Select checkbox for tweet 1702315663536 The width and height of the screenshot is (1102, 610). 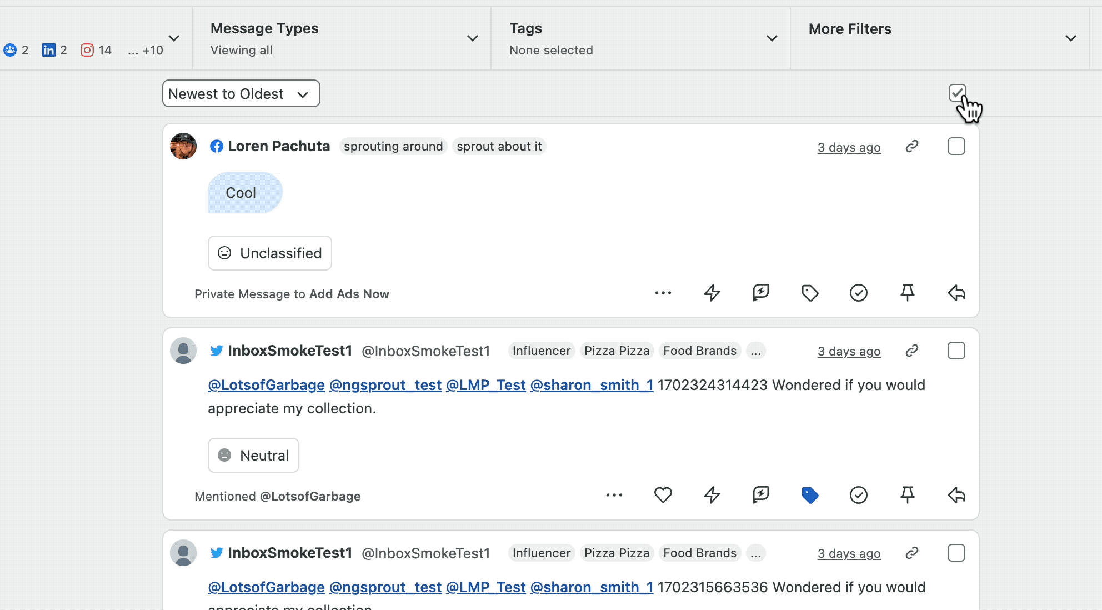(x=956, y=553)
